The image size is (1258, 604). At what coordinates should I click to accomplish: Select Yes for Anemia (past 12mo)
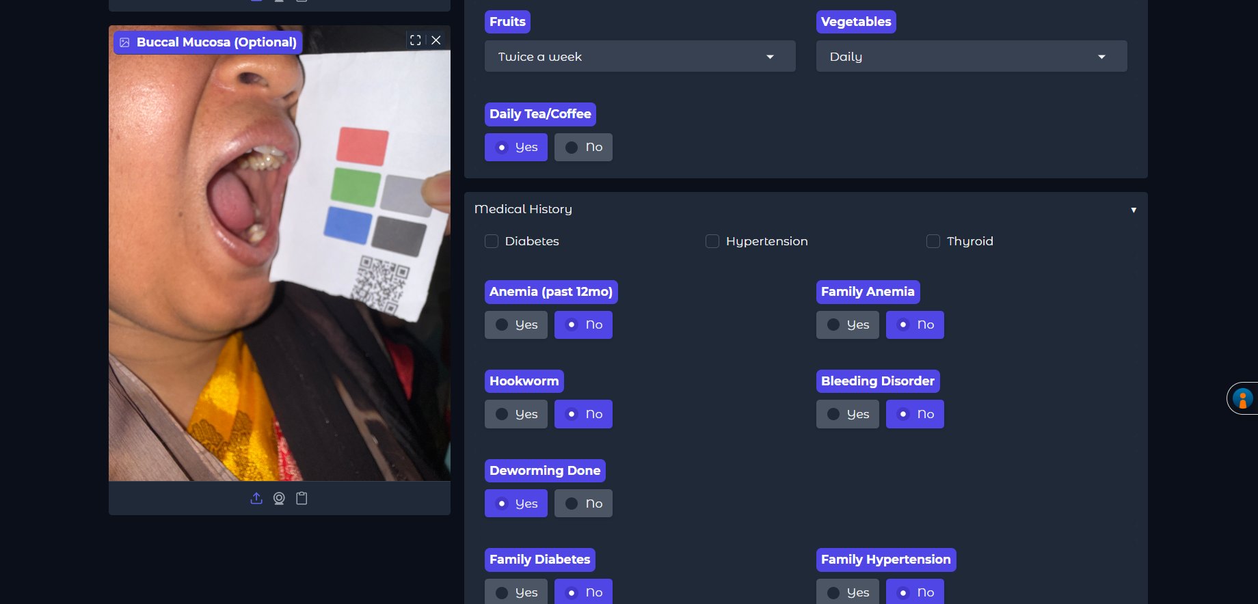516,325
